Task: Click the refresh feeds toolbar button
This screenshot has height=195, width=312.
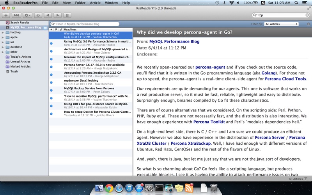Action: [x=38, y=15]
